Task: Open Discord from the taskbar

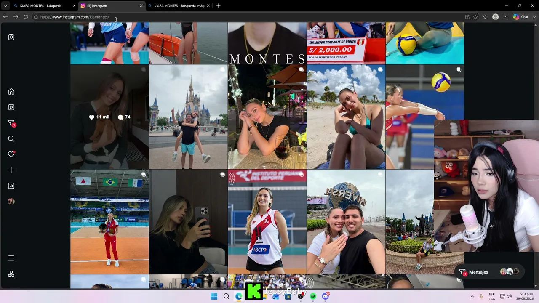Action: pos(326,296)
